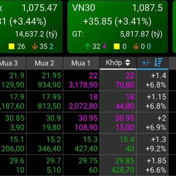The image size is (176, 176).
Task: Select the Mua 1 column header
Action: coord(81,63)
